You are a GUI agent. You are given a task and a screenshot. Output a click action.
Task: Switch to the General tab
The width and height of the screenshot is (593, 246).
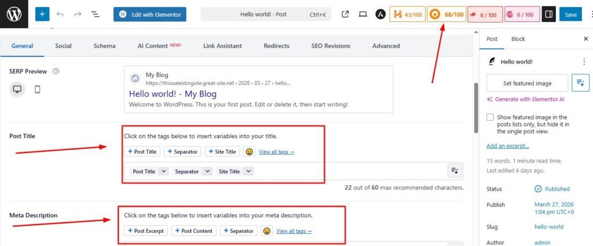pos(23,46)
